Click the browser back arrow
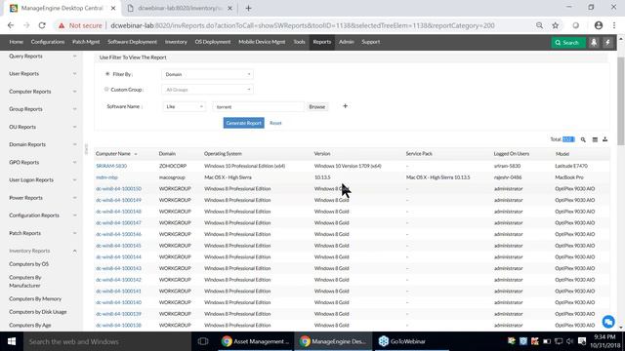Image resolution: width=625 pixels, height=351 pixels. (x=11, y=25)
